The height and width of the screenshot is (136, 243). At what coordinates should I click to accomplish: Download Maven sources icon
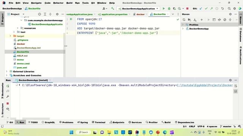click(x=195, y=20)
